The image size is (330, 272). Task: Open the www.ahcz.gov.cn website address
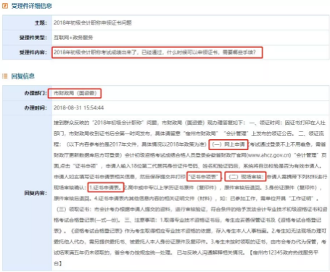coord(269,155)
